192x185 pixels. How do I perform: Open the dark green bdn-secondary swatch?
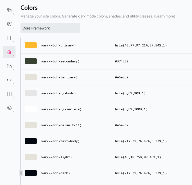(x=31, y=61)
